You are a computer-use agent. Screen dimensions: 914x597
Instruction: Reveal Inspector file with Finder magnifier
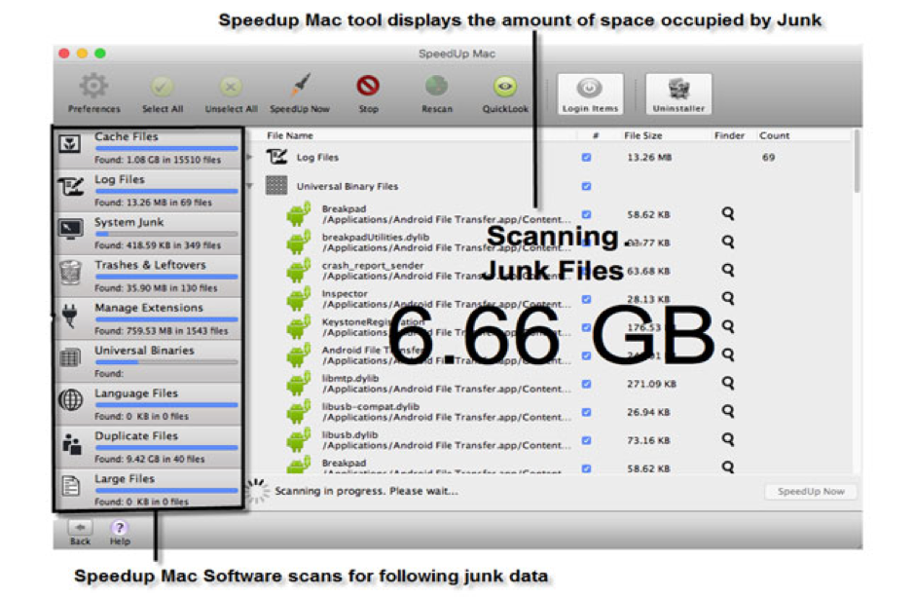[727, 298]
